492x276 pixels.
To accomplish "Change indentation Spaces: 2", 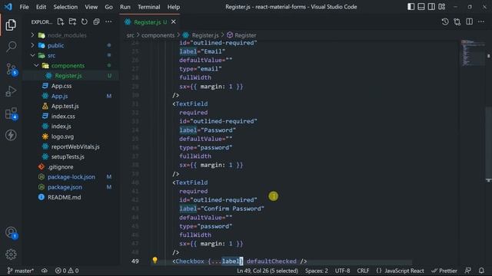I will 316,271.
